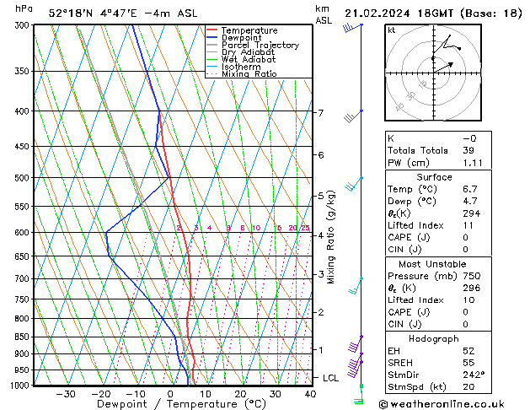
Task: Select the gray Parcel Trajectory legend line
Action: (x=212, y=45)
